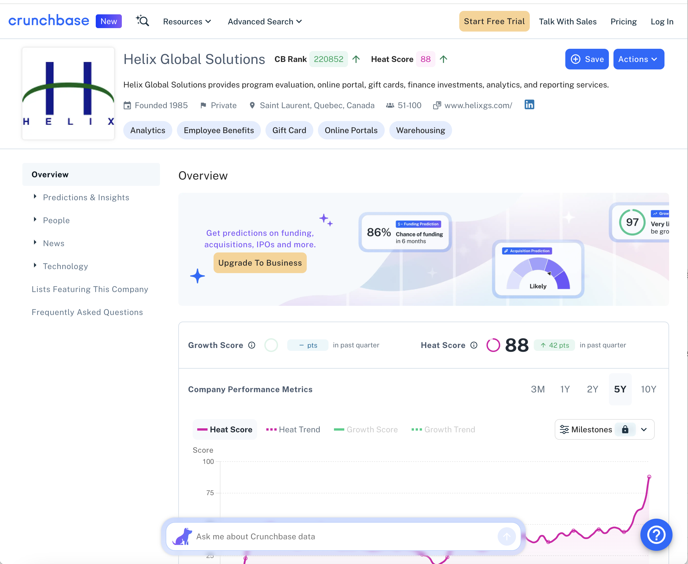Image resolution: width=688 pixels, height=564 pixels.
Task: Click the Founded calendar icon
Action: pos(127,106)
